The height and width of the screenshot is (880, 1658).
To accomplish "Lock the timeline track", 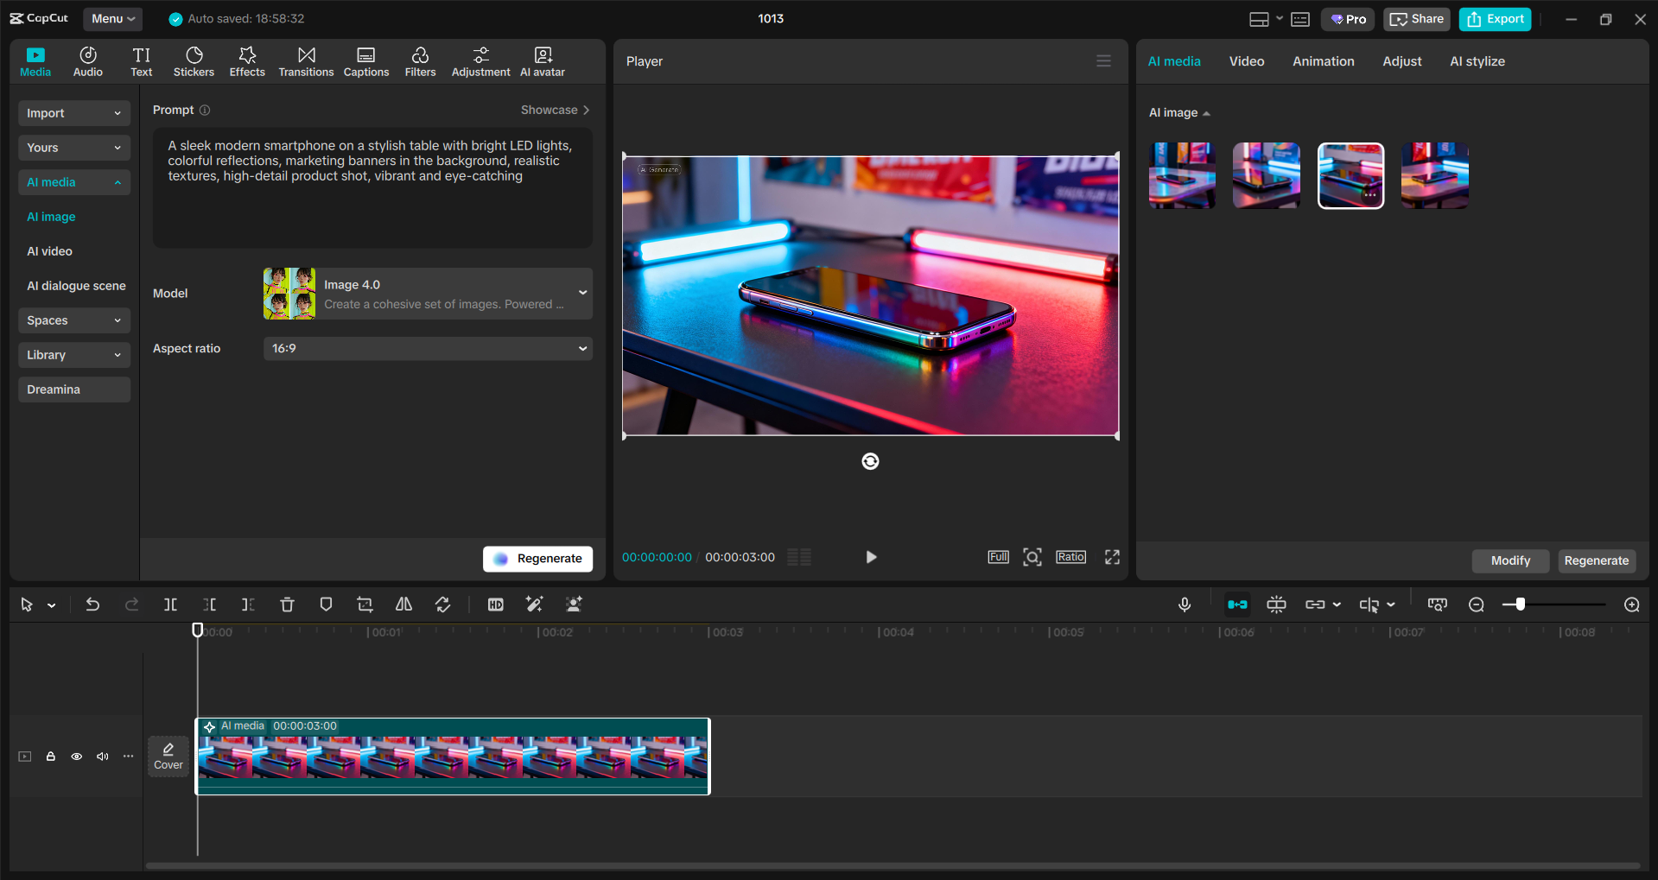I will (x=50, y=756).
